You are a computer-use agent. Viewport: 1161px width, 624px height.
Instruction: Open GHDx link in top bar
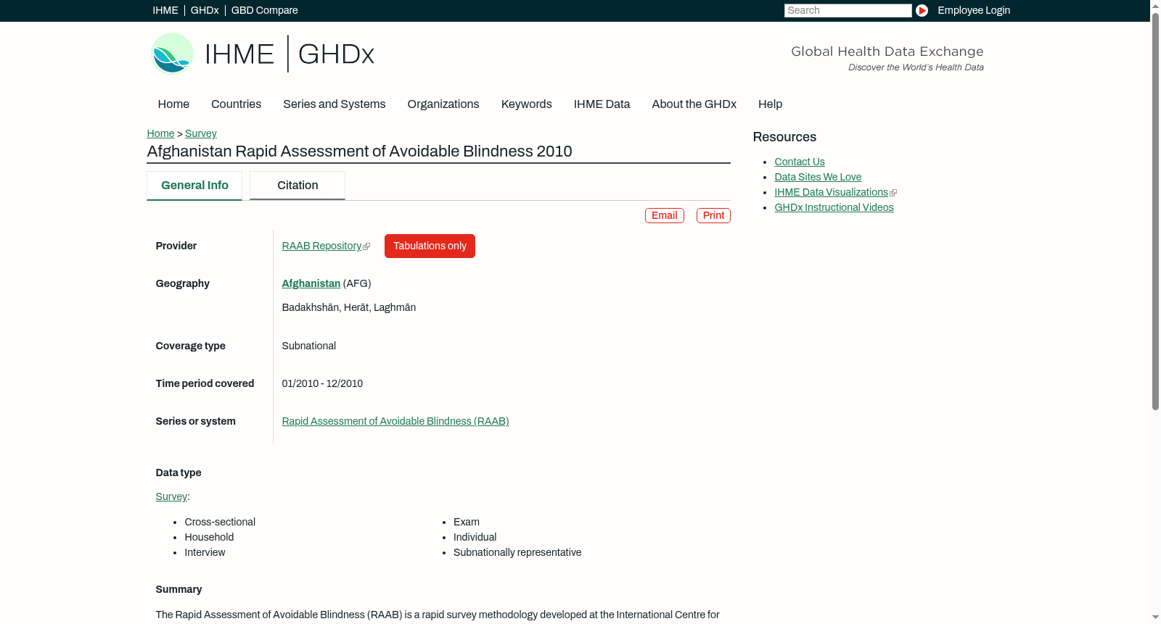205,10
